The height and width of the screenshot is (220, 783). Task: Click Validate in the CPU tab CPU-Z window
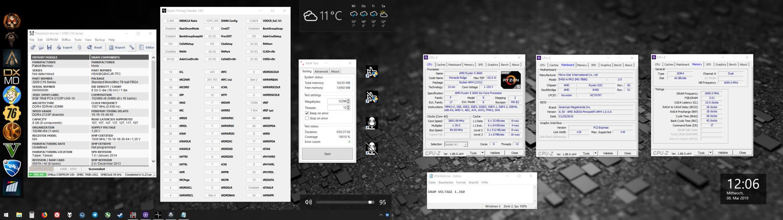[495, 153]
